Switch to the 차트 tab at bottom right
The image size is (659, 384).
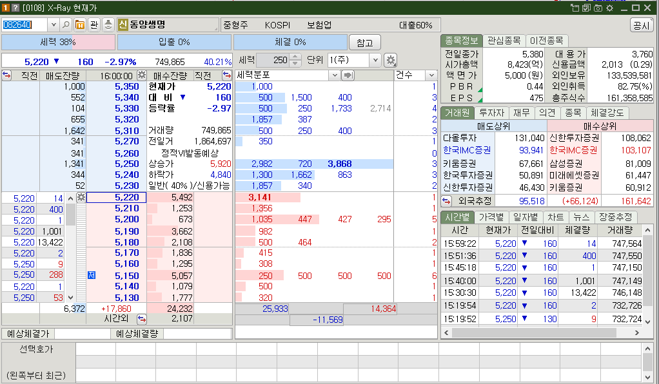(556, 218)
